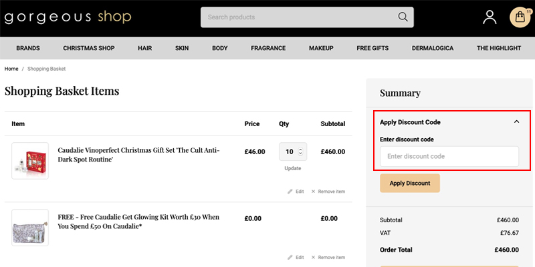The height and width of the screenshot is (267, 535).
Task: Open the HAIR menu
Action: 145,48
